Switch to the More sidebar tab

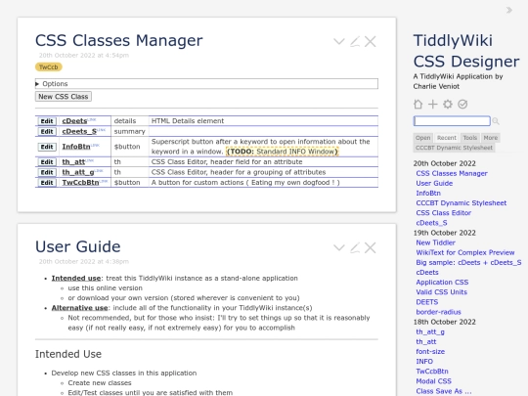pos(491,138)
